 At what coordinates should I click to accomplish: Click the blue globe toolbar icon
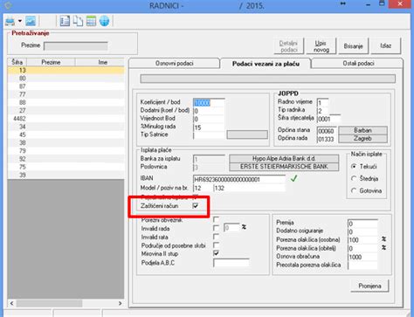(104, 21)
